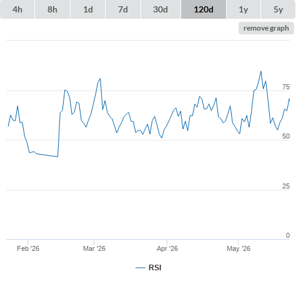Viewport: 296px width, 284px height.
Task: Switch chart to 1y range
Action: [244, 9]
